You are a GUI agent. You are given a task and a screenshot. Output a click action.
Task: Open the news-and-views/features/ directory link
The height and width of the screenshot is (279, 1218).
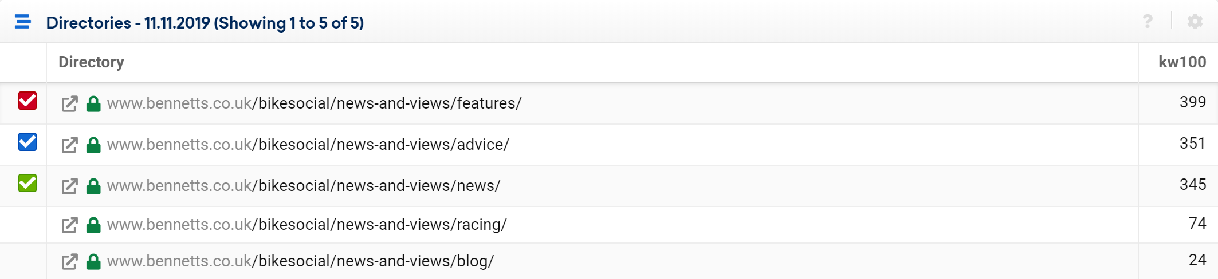tap(314, 103)
